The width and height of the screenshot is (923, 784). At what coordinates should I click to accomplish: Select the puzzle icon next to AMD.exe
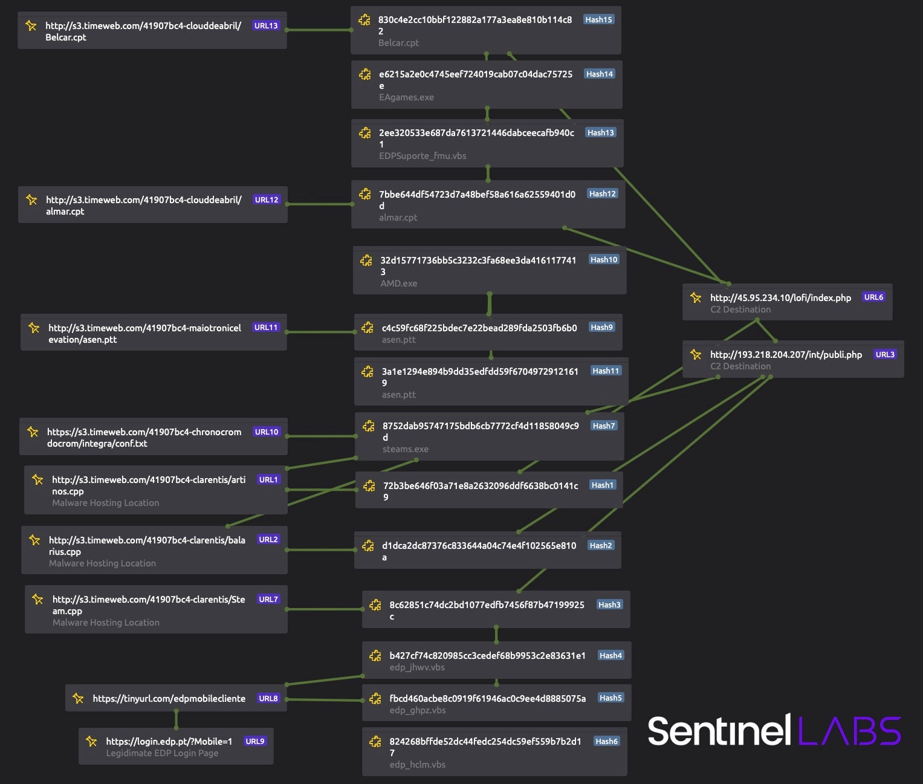366,261
